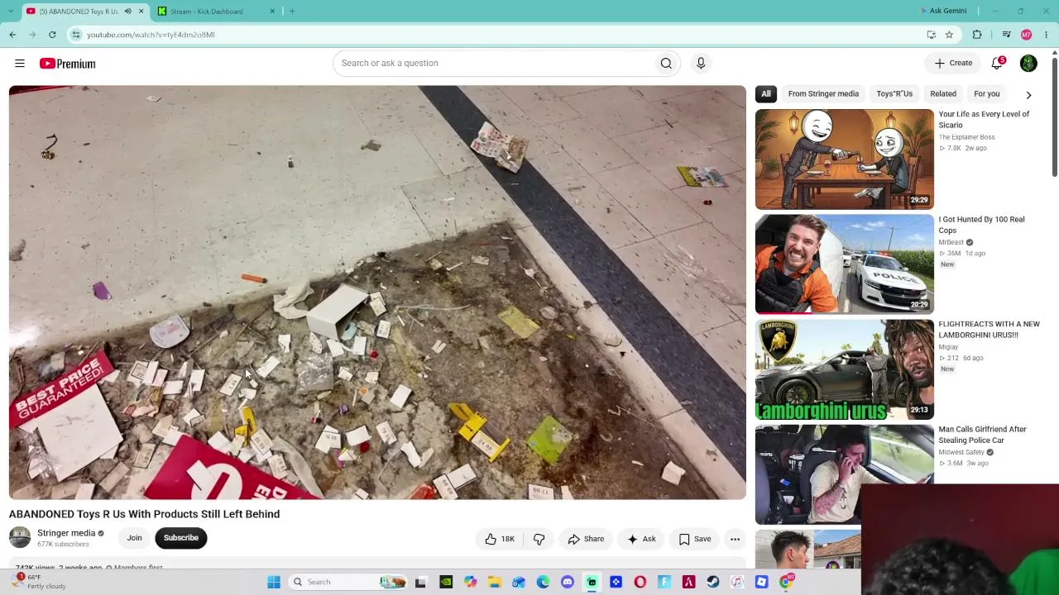Image resolution: width=1059 pixels, height=595 pixels.
Task: Open the YouTube account avatar menu
Action: pyautogui.click(x=1028, y=63)
